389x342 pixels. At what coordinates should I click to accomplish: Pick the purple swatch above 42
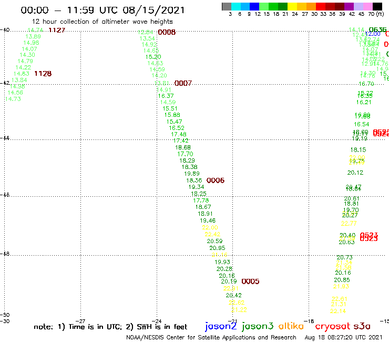(x=349, y=6)
